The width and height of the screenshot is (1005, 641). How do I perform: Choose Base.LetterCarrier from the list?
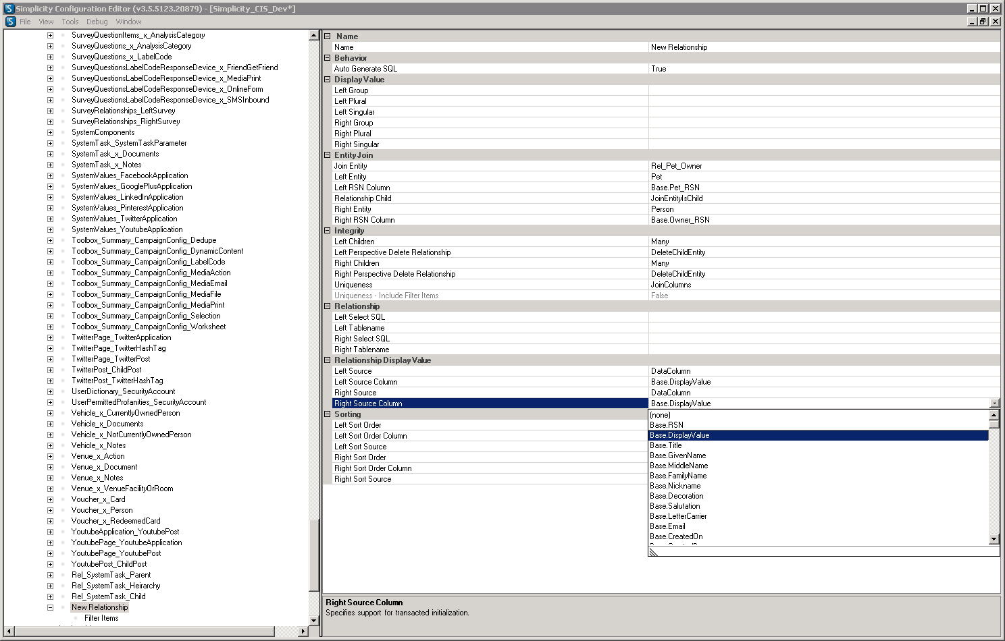click(x=818, y=516)
